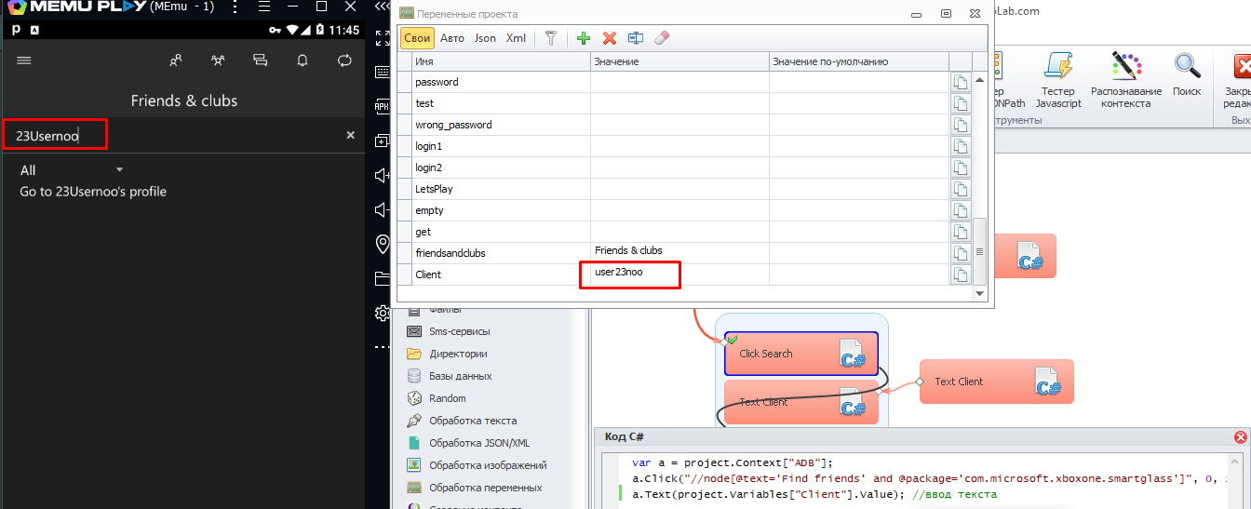The width and height of the screenshot is (1251, 509).
Task: Click the variables table scrollbar down arrow
Action: (x=978, y=294)
